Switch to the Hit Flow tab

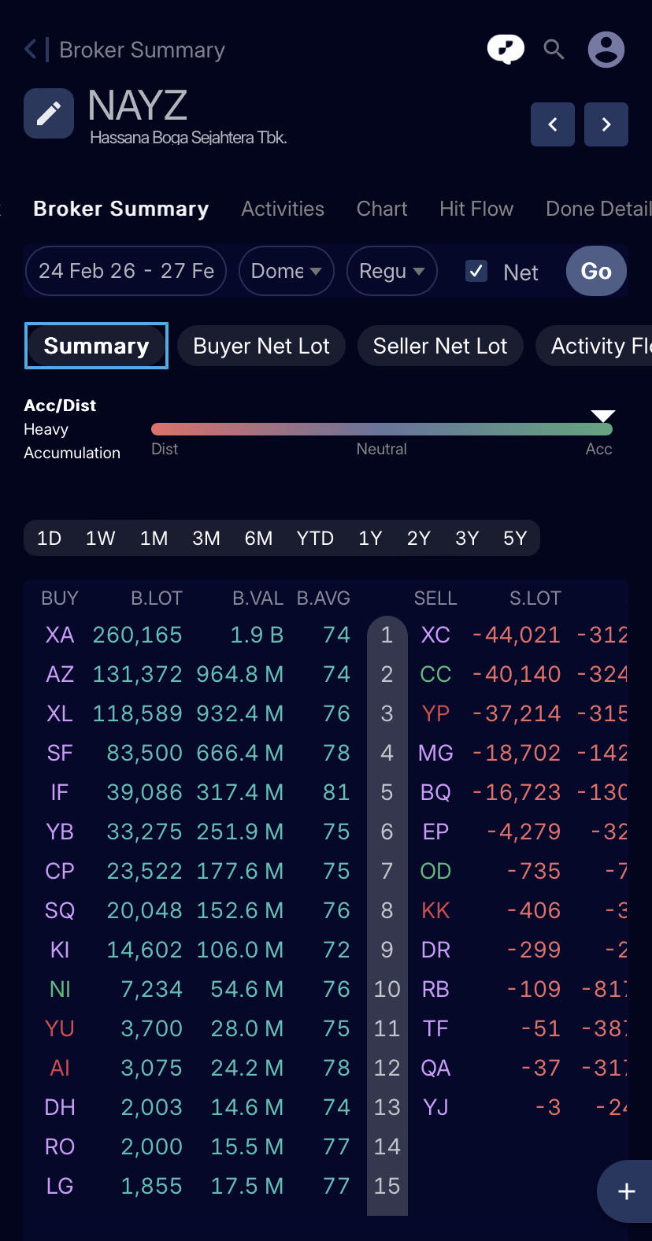476,209
